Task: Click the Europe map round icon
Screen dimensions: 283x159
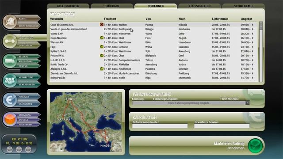Action: point(10,22)
